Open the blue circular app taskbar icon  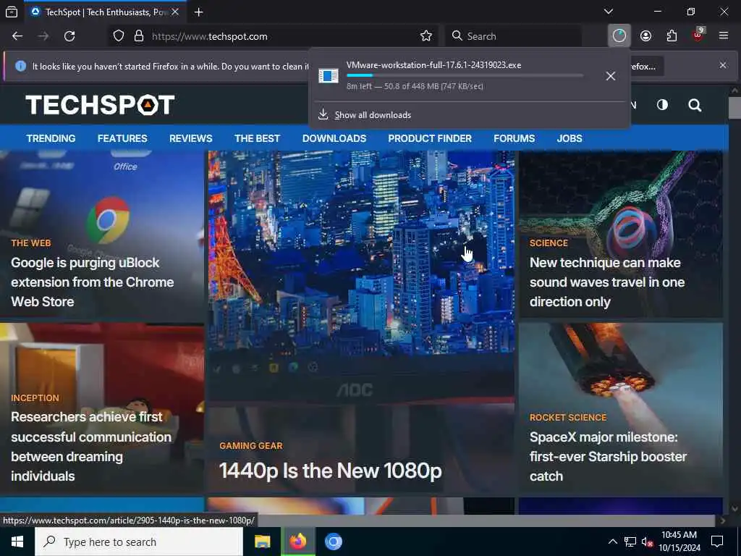coord(333,542)
